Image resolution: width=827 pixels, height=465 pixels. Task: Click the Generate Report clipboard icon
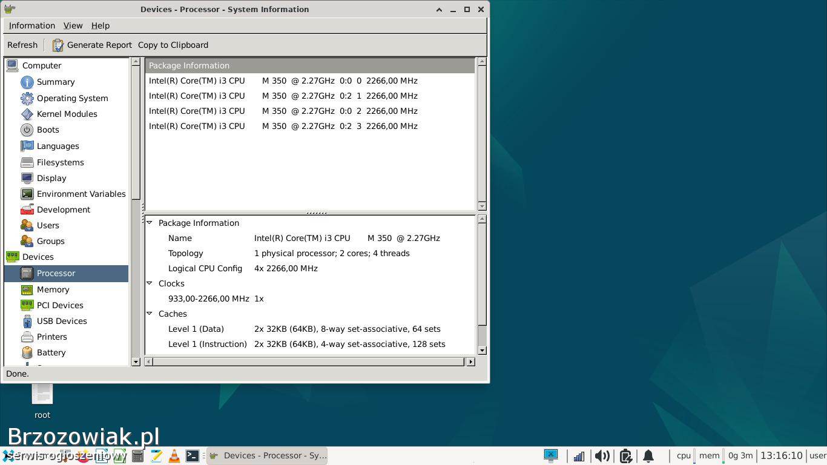pyautogui.click(x=58, y=45)
